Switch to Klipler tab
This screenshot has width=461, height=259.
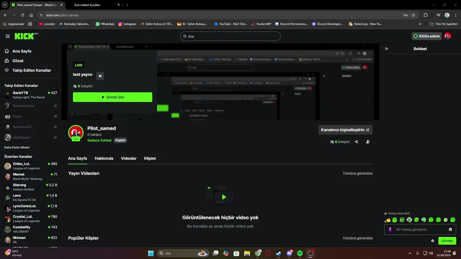click(150, 158)
